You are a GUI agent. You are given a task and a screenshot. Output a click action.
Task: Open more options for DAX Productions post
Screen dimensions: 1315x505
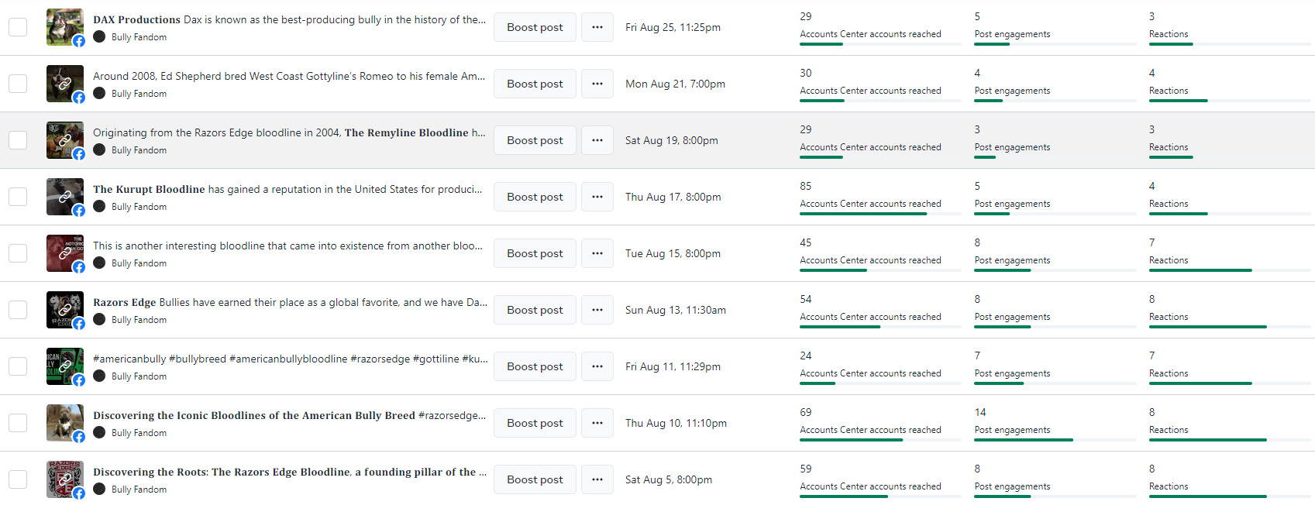coord(597,27)
